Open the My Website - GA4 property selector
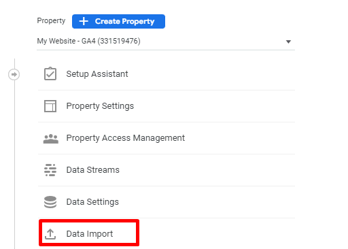Screen dimensions: 348x249 (166, 41)
